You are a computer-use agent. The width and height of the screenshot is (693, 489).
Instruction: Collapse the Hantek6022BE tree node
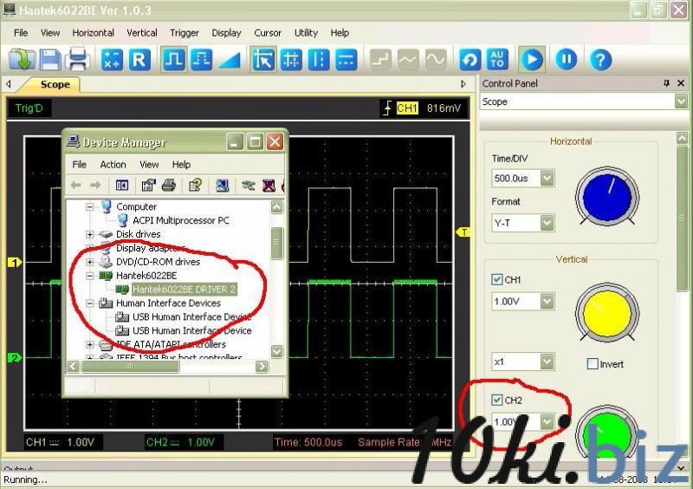coord(90,276)
